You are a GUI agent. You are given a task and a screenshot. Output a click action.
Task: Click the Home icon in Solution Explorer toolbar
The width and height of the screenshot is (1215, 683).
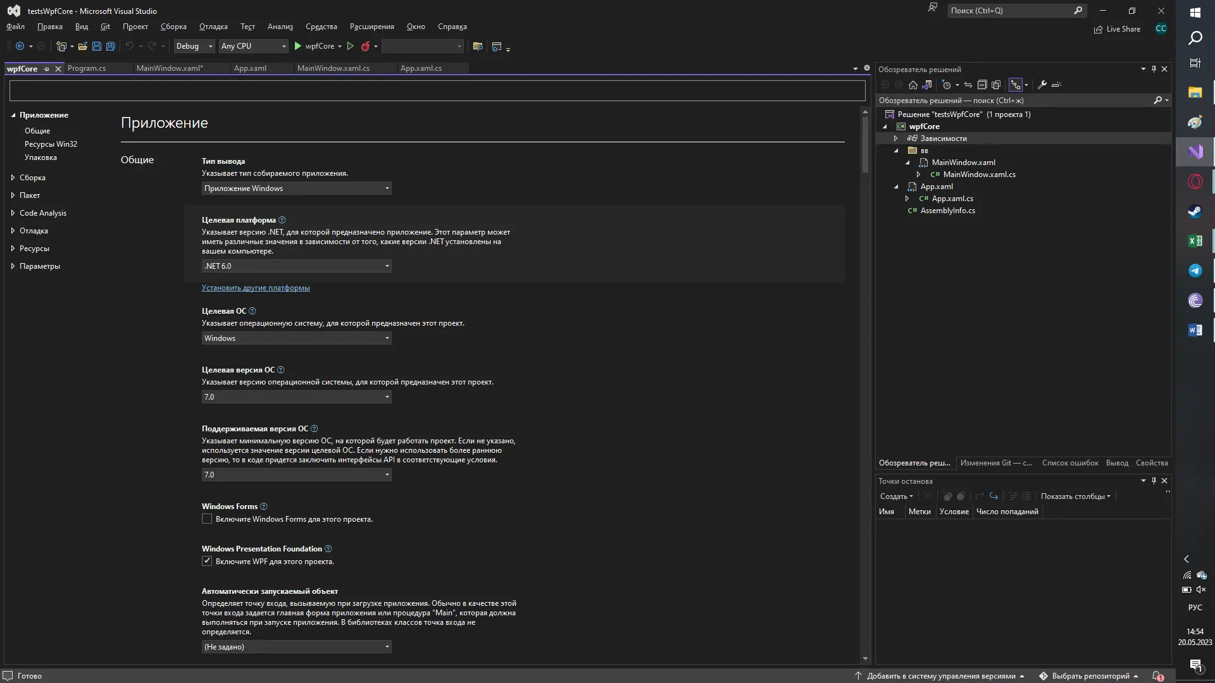coord(913,85)
